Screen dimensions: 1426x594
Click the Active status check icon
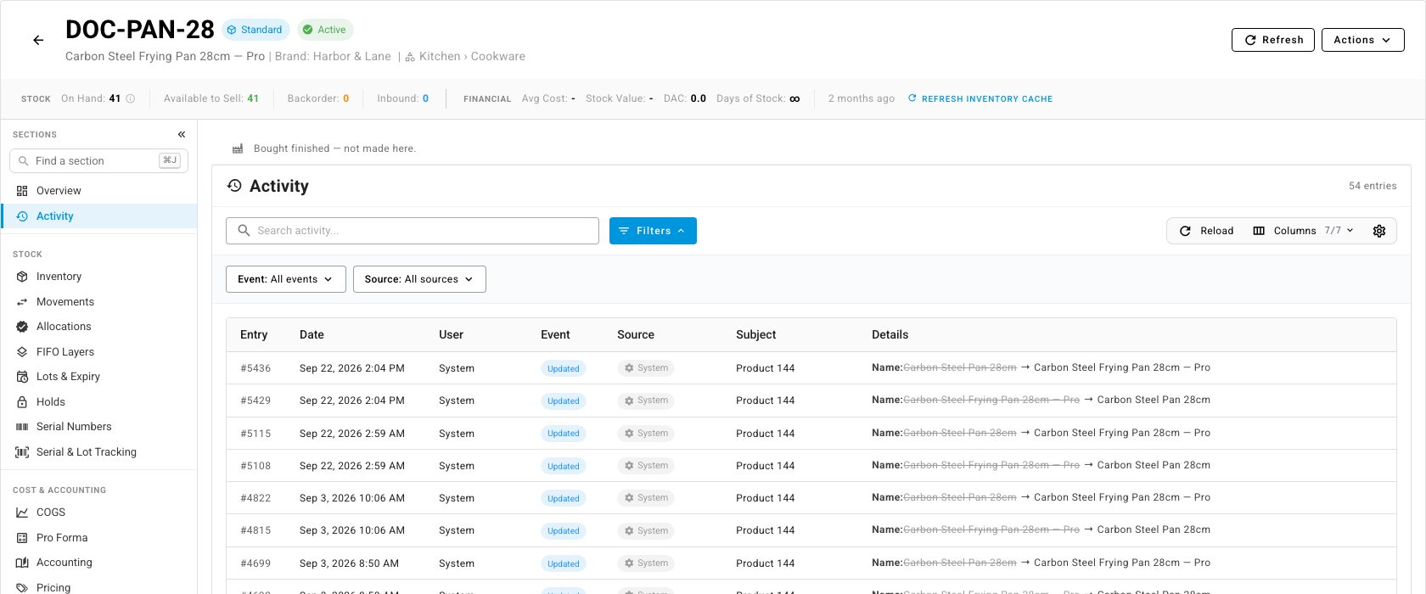(x=308, y=30)
